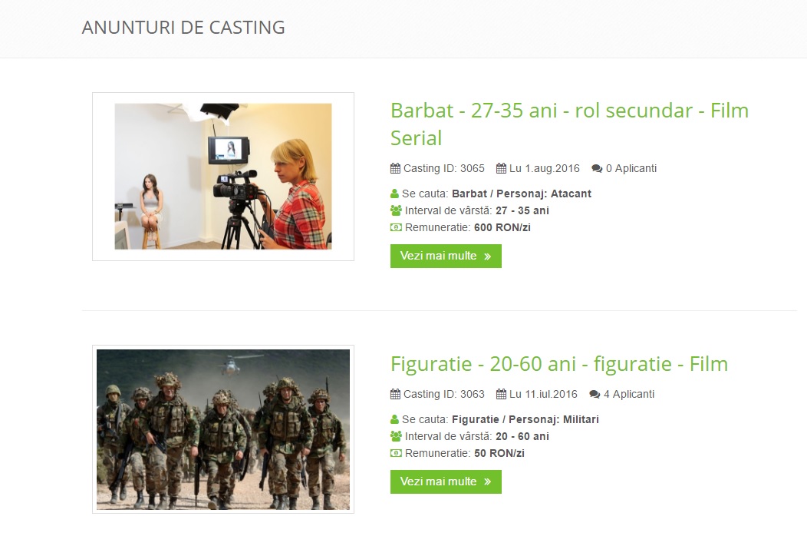Click Vezi mai multe for the Barbat casting
This screenshot has height=536, width=807.
coord(446,256)
